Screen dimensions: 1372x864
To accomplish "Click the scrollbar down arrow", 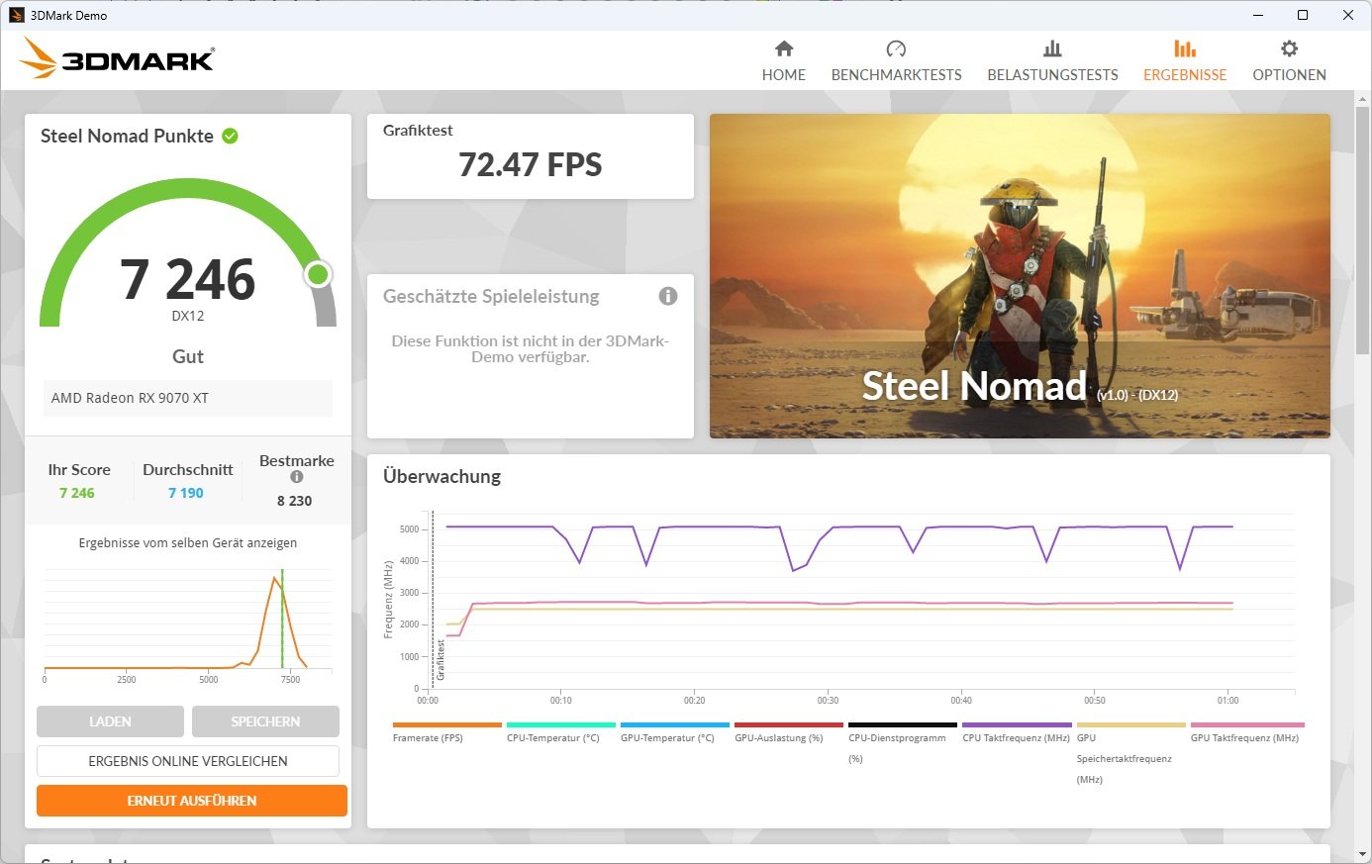I will pos(1363,854).
